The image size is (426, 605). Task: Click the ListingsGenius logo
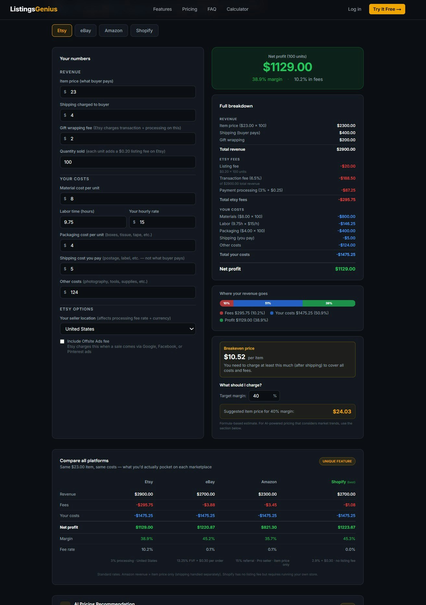[34, 9]
